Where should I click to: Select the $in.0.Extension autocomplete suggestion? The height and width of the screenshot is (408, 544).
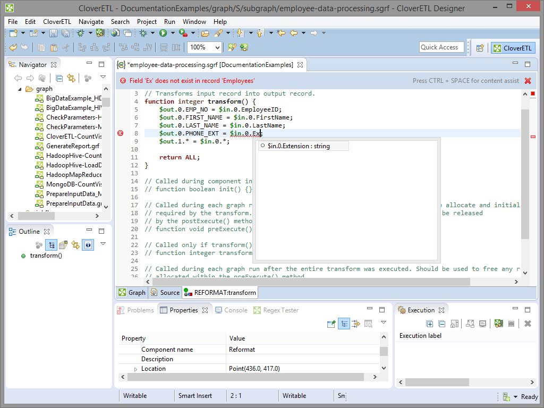(x=299, y=146)
